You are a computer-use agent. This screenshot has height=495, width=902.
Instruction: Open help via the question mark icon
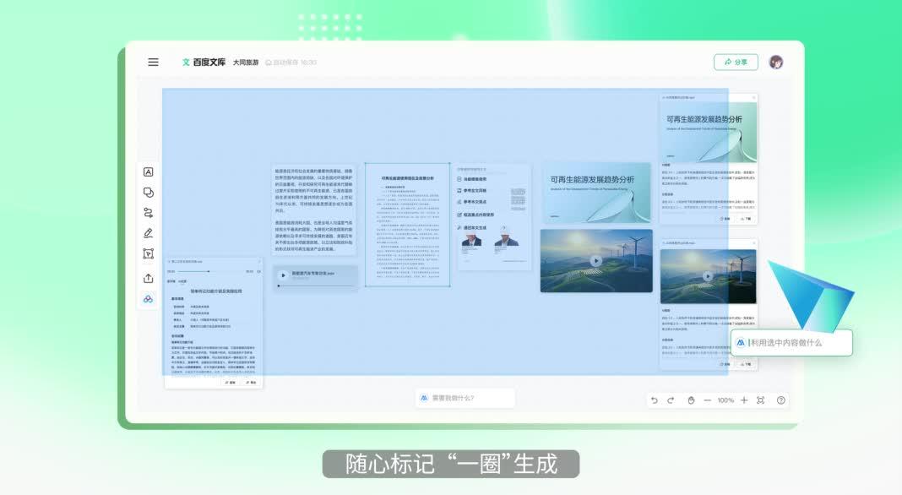point(780,400)
